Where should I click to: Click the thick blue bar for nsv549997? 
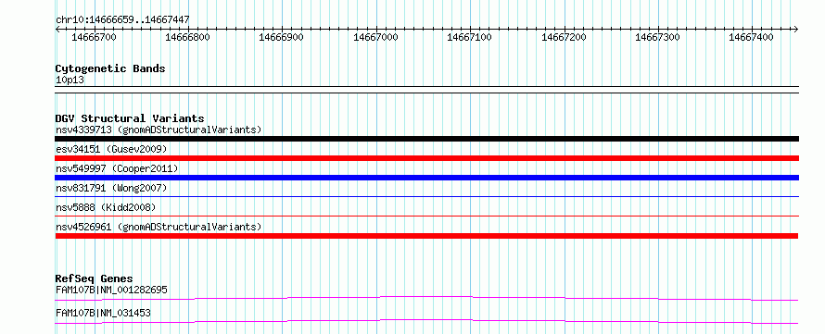coord(426,178)
